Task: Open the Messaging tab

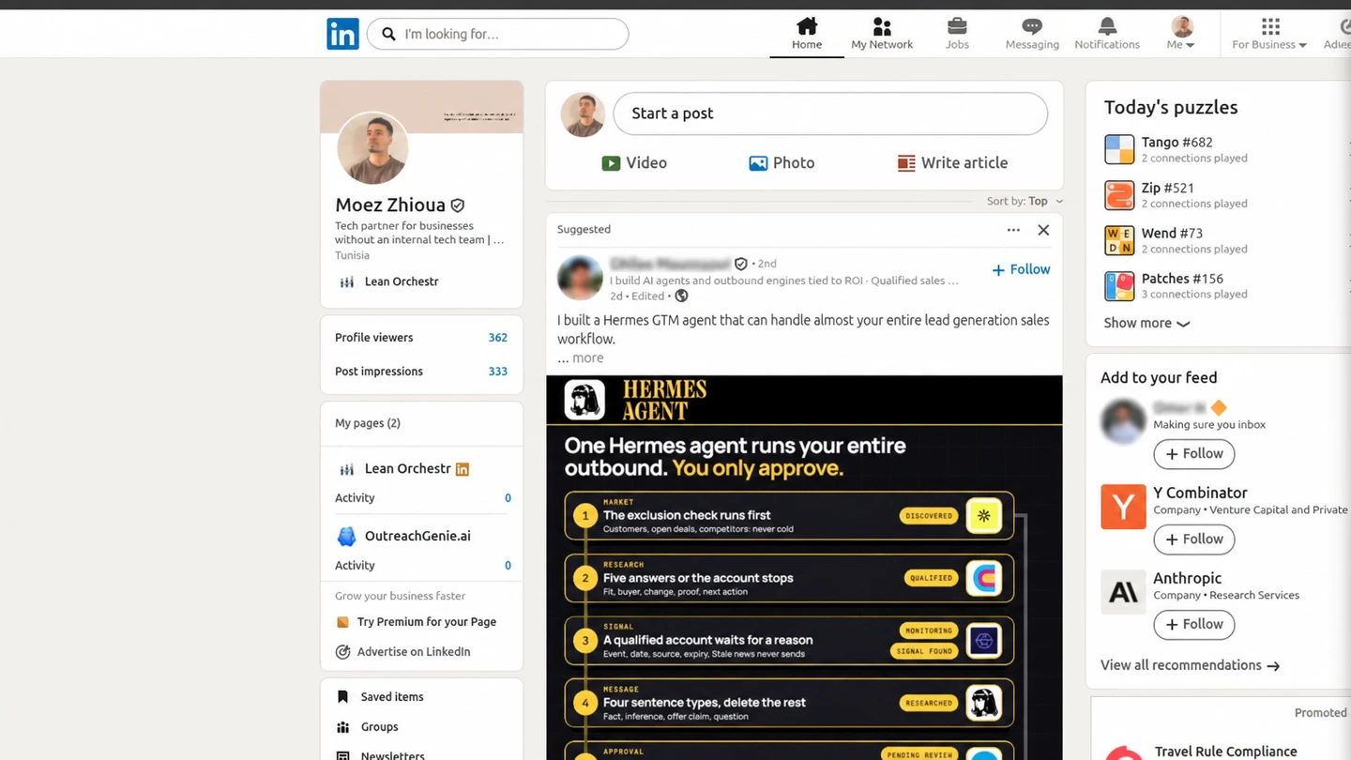Action: coord(1032,34)
